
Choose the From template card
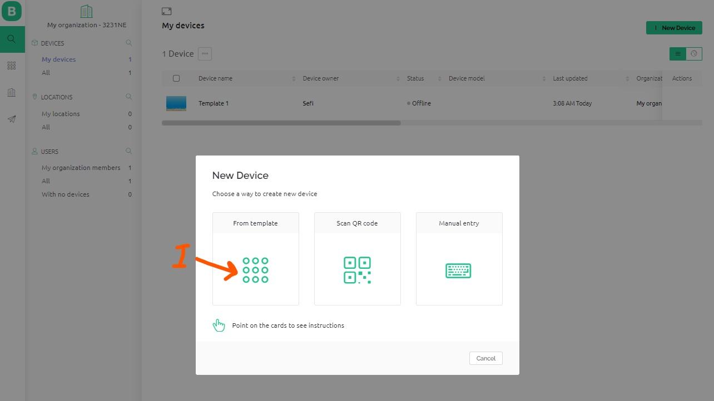255,259
